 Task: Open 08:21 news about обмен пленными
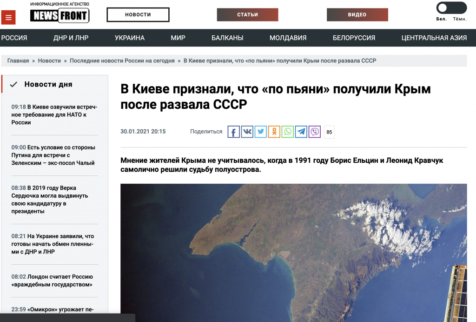pyautogui.click(x=53, y=244)
